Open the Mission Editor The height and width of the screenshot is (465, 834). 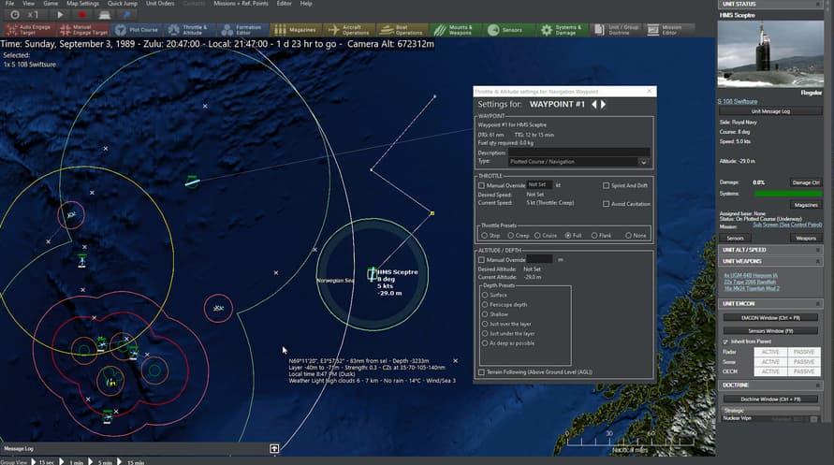coord(669,30)
